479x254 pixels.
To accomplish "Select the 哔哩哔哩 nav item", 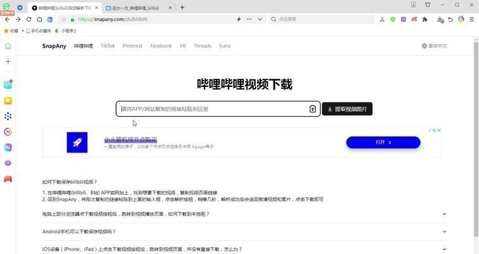I will click(83, 46).
